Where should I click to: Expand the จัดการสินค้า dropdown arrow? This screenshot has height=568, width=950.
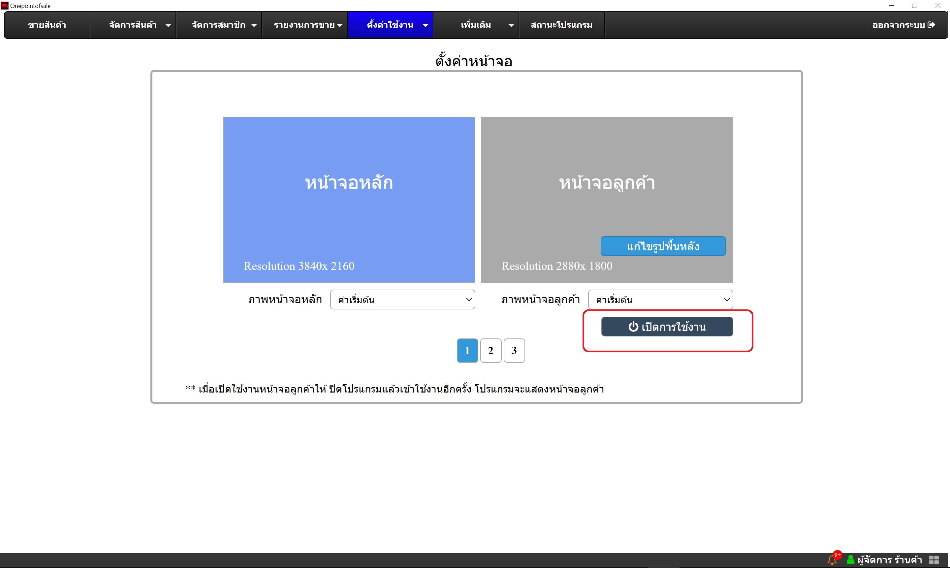[x=168, y=25]
